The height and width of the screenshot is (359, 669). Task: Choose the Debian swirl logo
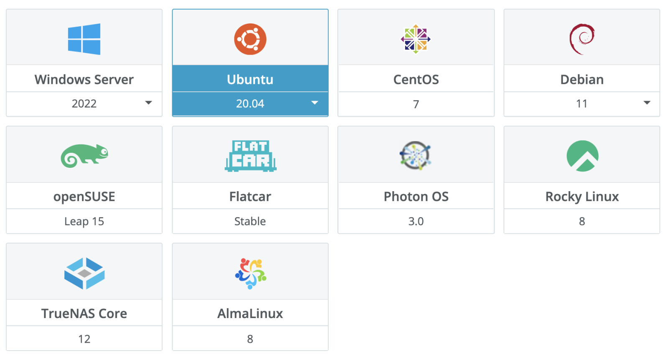582,39
